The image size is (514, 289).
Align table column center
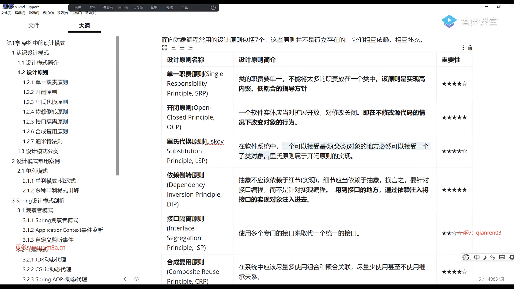pos(182,48)
